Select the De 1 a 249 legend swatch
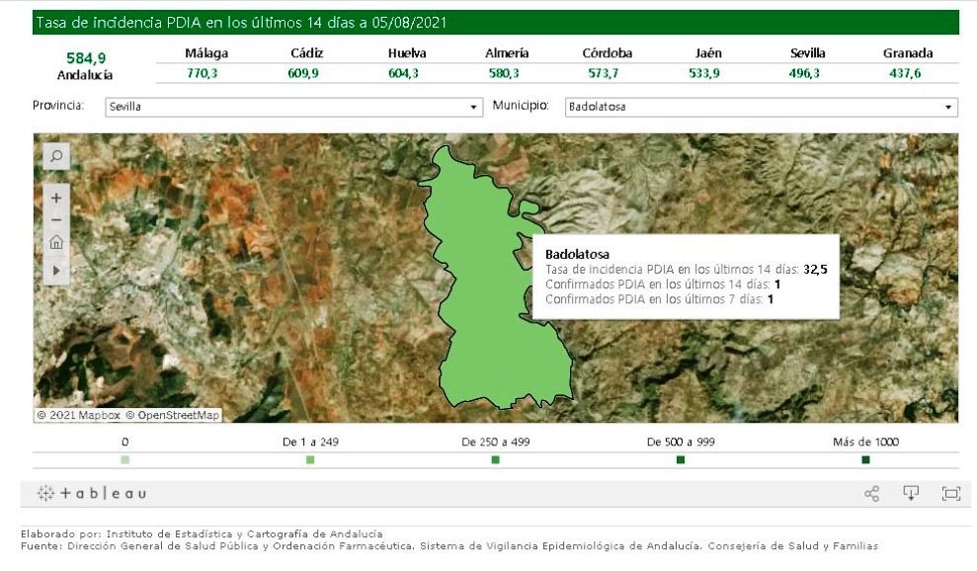This screenshot has height=571, width=977. [x=310, y=460]
